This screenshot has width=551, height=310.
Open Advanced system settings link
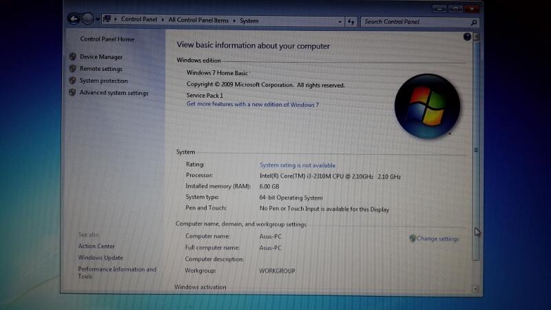click(114, 93)
